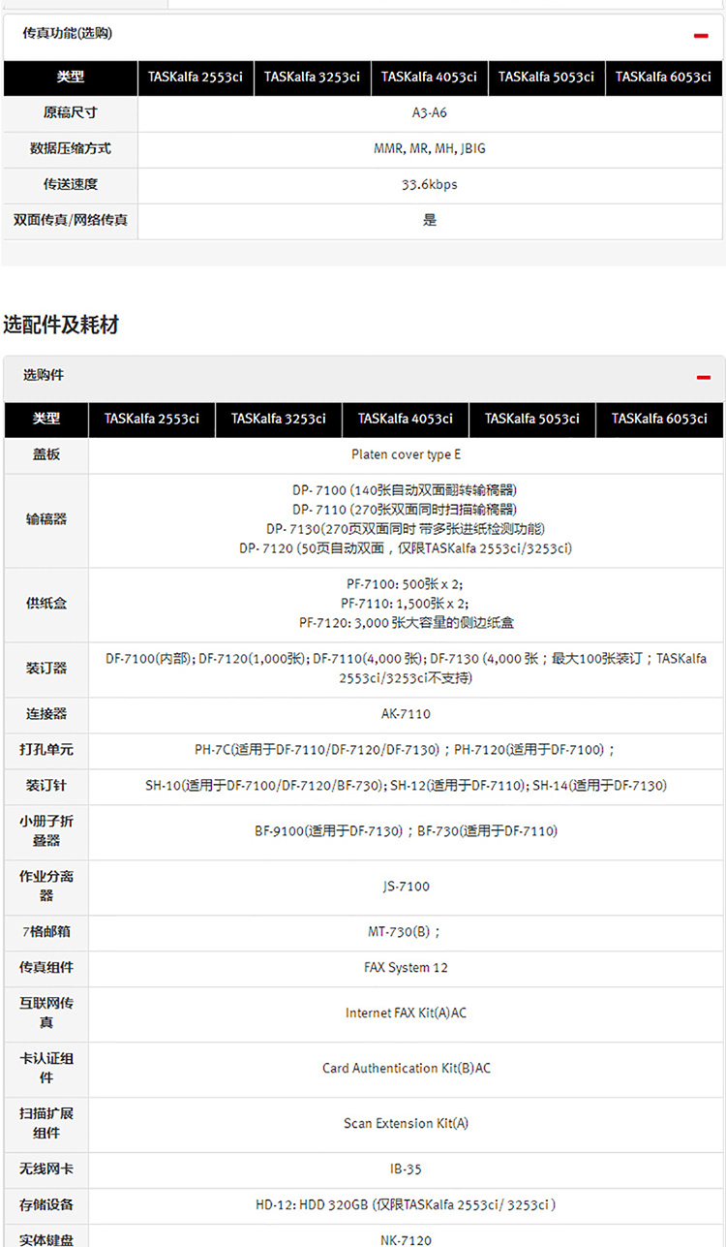Click the 装订器 row label
726x1247 pixels.
coord(46,669)
